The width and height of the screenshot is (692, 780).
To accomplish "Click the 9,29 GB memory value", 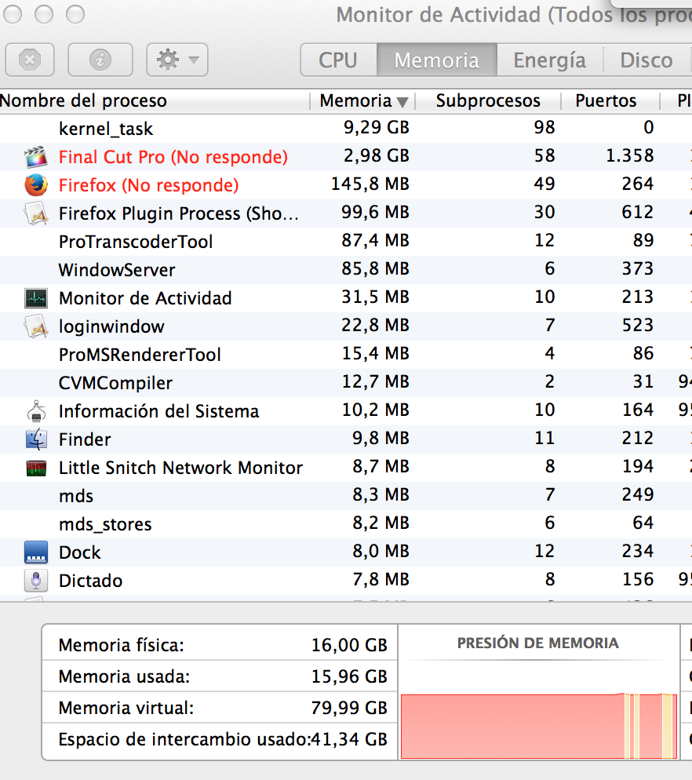I will pos(377,127).
